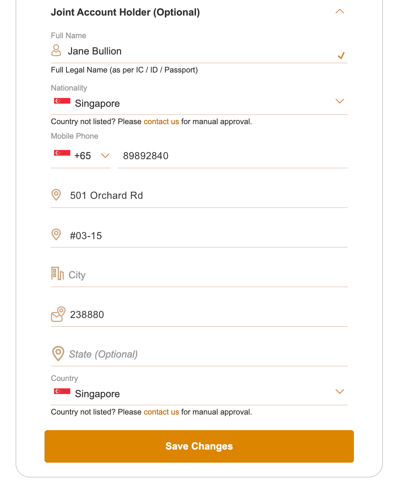
Task: Open the +65 phone country code dropdown
Action: 105,156
